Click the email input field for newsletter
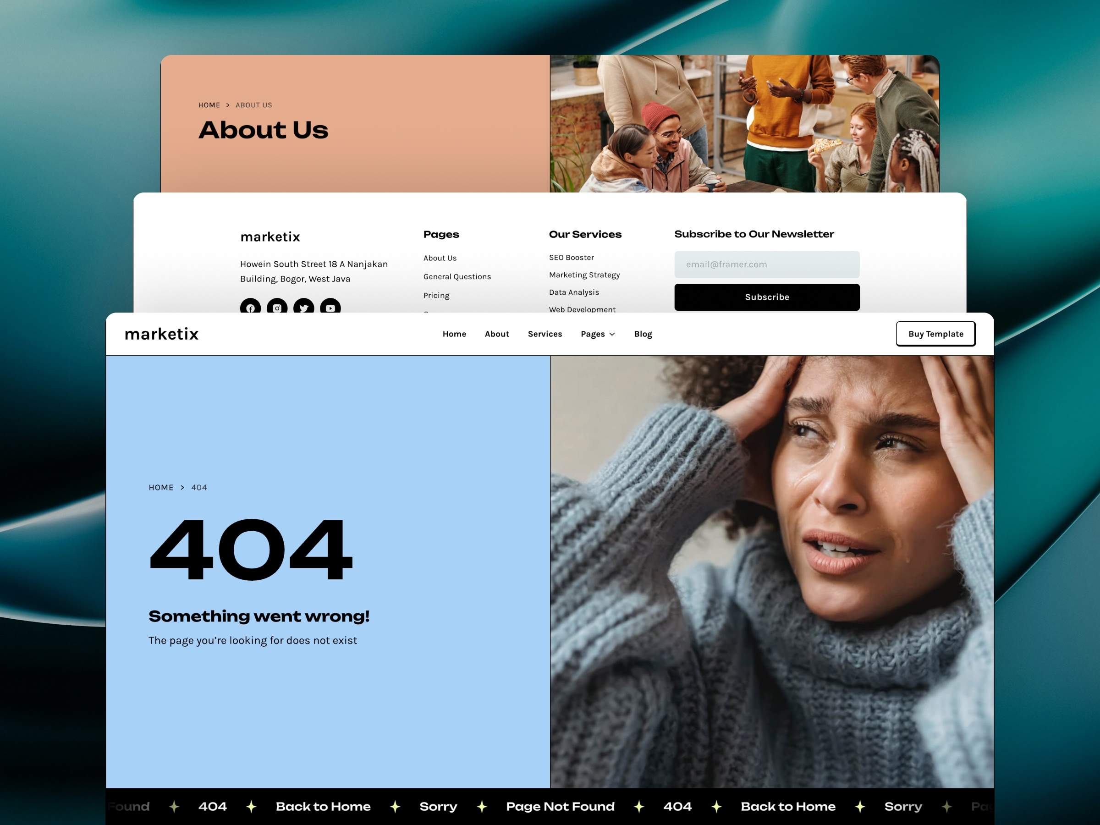 click(x=766, y=264)
